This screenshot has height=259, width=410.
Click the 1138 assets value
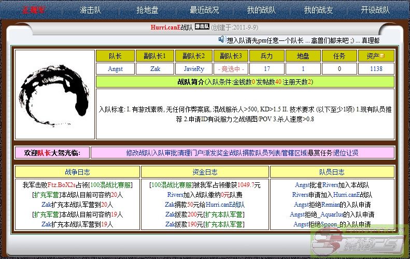point(376,68)
